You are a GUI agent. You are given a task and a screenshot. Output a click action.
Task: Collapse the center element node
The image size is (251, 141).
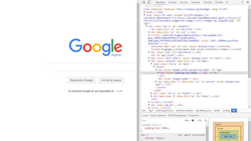click(x=154, y=67)
